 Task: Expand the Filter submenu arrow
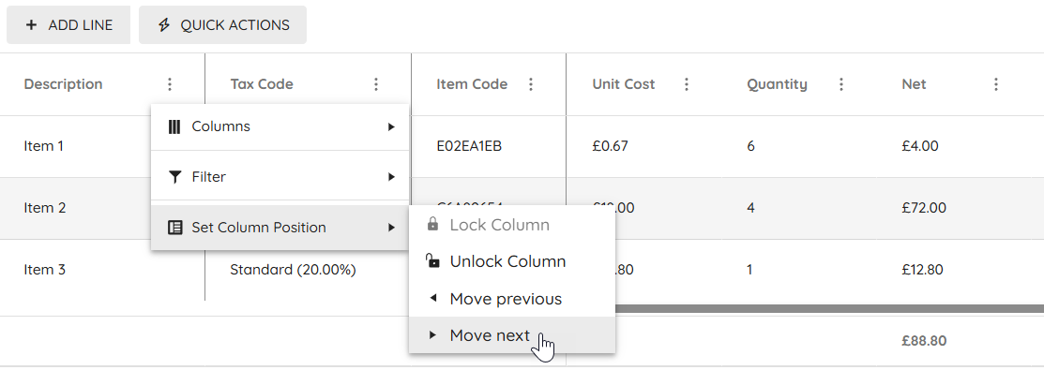coord(391,177)
